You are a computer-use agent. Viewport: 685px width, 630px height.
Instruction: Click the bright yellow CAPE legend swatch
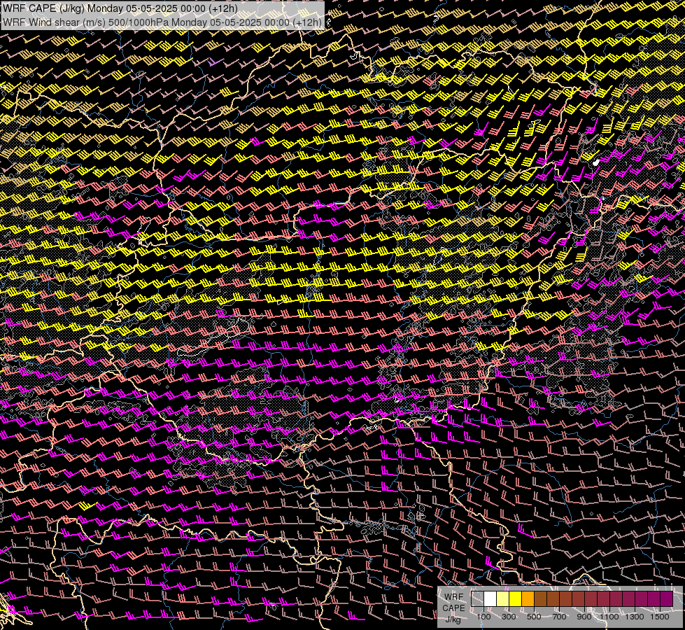tap(516, 599)
